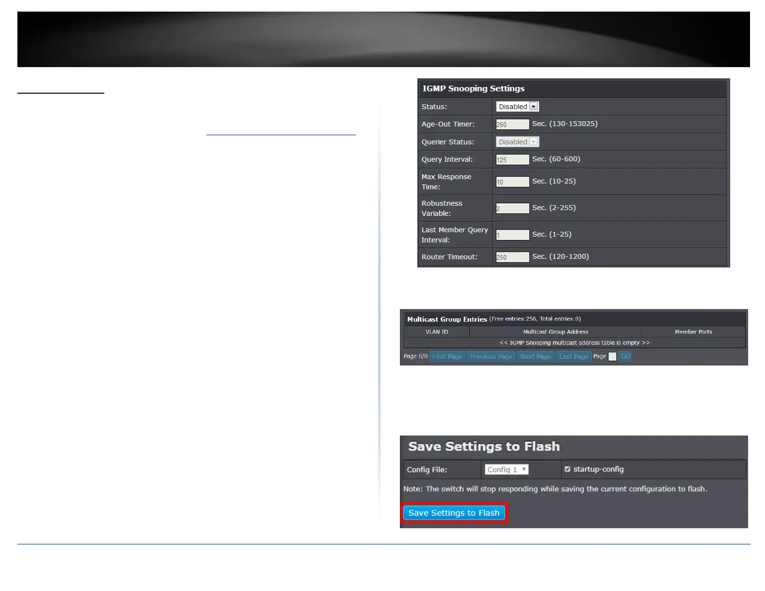Click the Last Page button
Viewport: 765px width, 591px height.
pos(574,357)
